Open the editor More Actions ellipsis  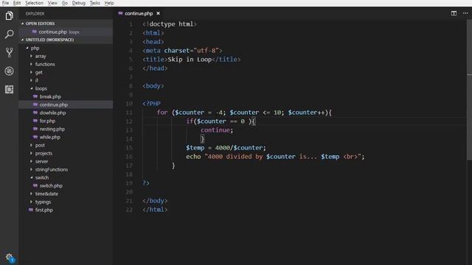465,13
